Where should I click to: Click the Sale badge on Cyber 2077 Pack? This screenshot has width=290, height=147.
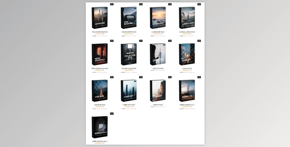141,77
